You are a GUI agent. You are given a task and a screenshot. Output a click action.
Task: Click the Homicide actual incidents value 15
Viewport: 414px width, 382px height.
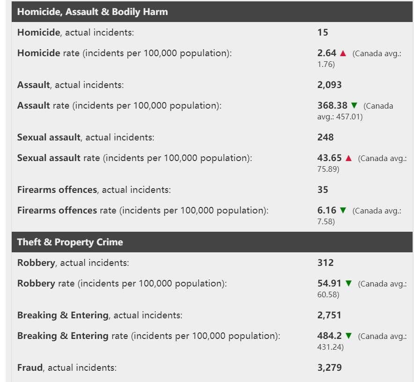[323, 32]
